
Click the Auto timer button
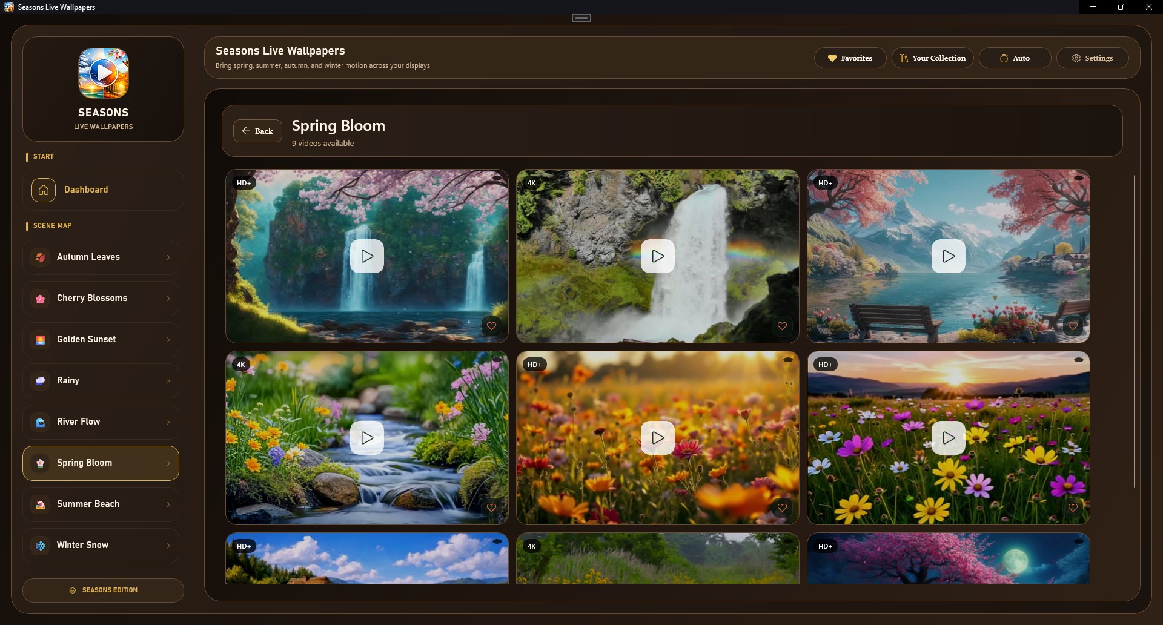[1015, 58]
